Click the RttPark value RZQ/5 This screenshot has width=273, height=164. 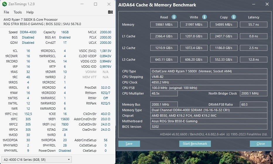105,103
